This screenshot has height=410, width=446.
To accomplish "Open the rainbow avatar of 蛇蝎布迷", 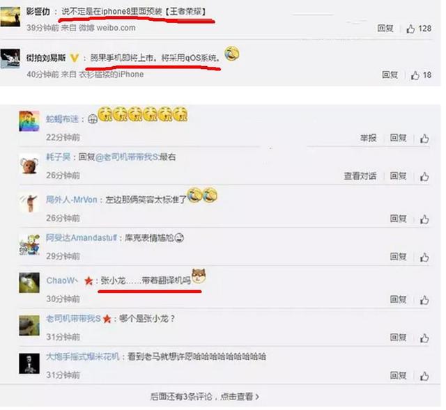I will coord(29,121).
